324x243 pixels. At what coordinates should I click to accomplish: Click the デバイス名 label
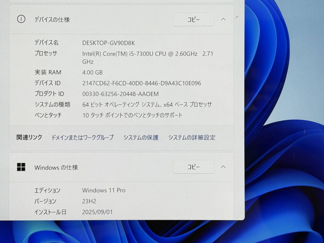pyautogui.click(x=46, y=42)
